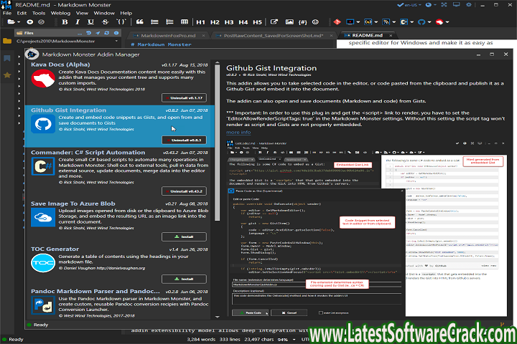
Task: Insert a numbered list
Action: tap(169, 22)
